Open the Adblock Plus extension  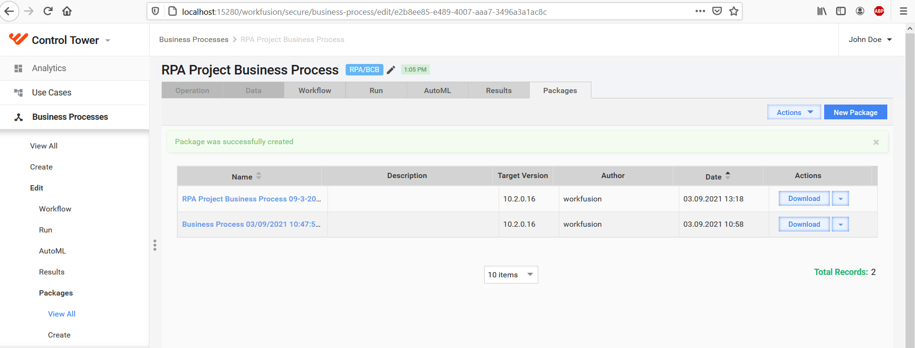point(879,11)
